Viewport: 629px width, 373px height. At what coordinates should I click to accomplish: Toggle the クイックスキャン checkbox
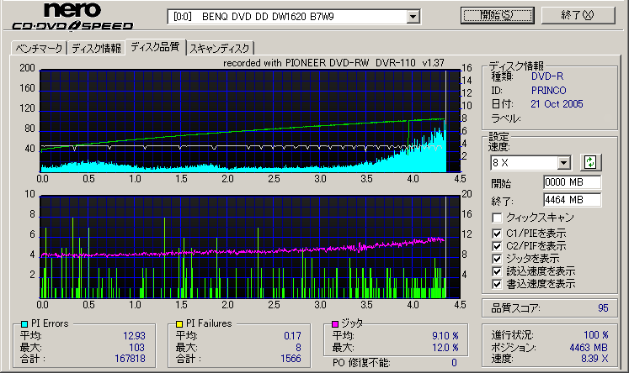pyautogui.click(x=497, y=218)
